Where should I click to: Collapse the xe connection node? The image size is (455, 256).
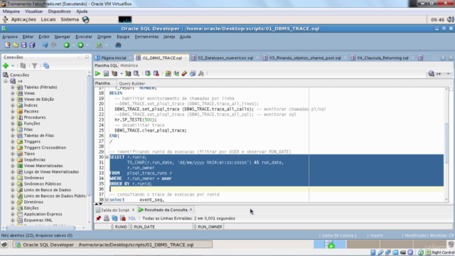click(6, 81)
